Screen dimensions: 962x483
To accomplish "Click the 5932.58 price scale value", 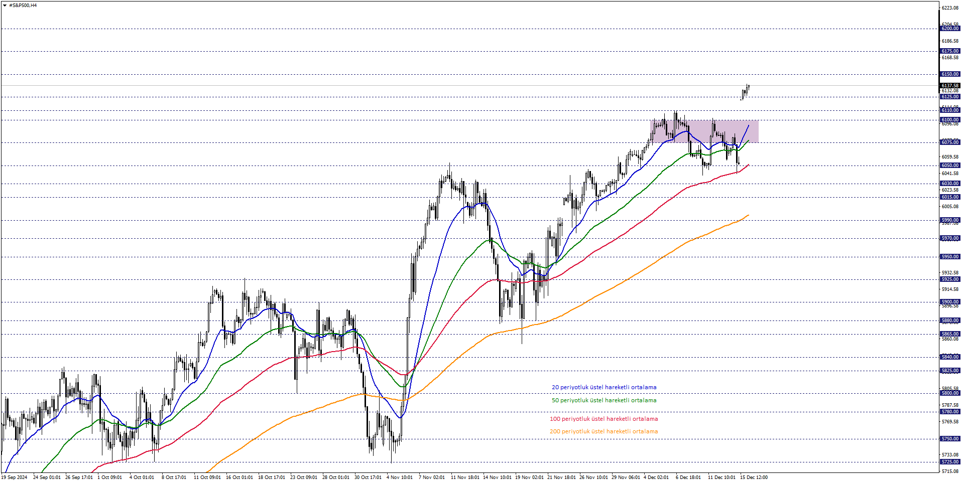I will point(950,273).
